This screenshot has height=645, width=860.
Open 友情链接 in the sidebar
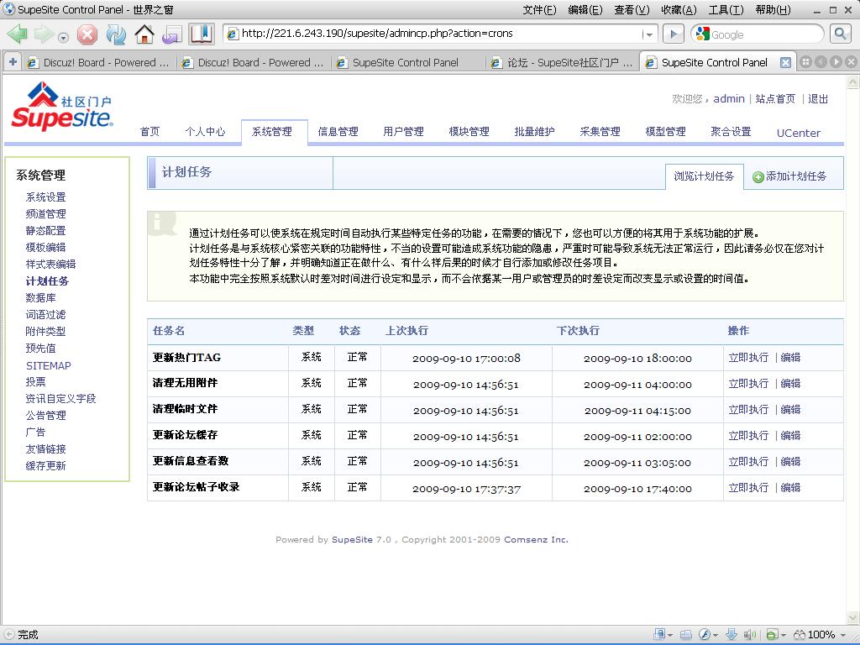pos(45,449)
